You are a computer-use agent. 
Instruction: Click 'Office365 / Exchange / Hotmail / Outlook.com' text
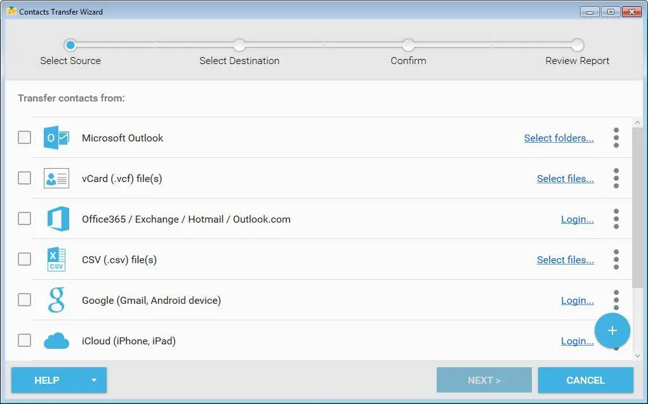pos(186,219)
